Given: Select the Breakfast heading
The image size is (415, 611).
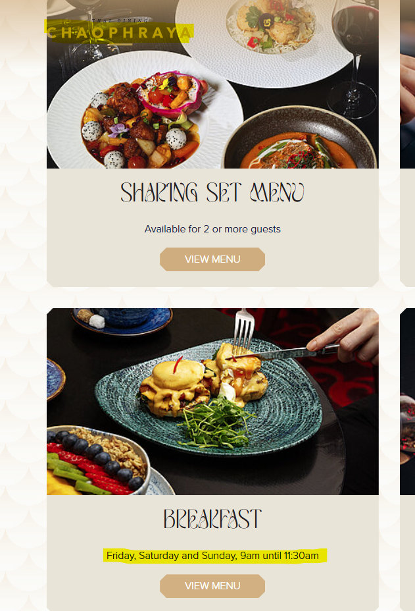Looking at the screenshot, I should [x=212, y=519].
